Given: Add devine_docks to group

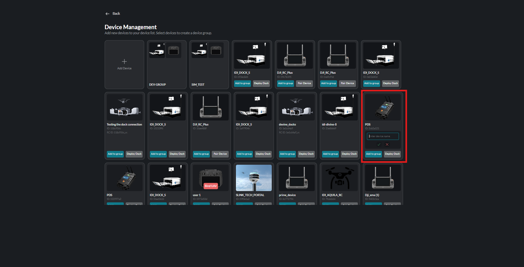Looking at the screenshot, I should pos(287,154).
